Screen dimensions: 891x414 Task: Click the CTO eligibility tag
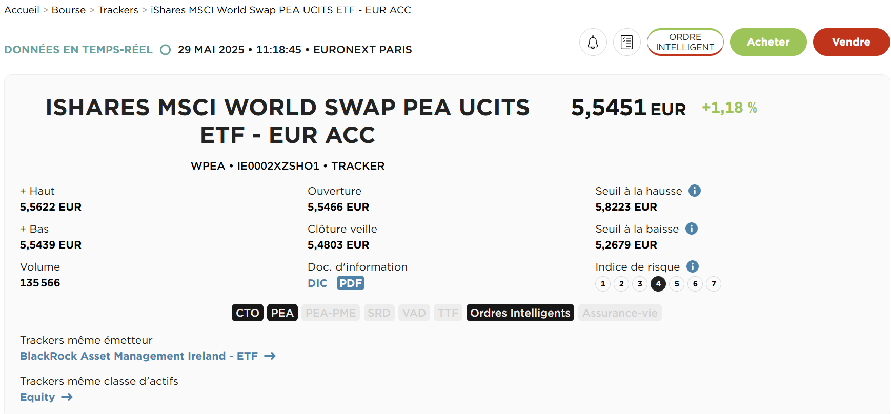(248, 313)
